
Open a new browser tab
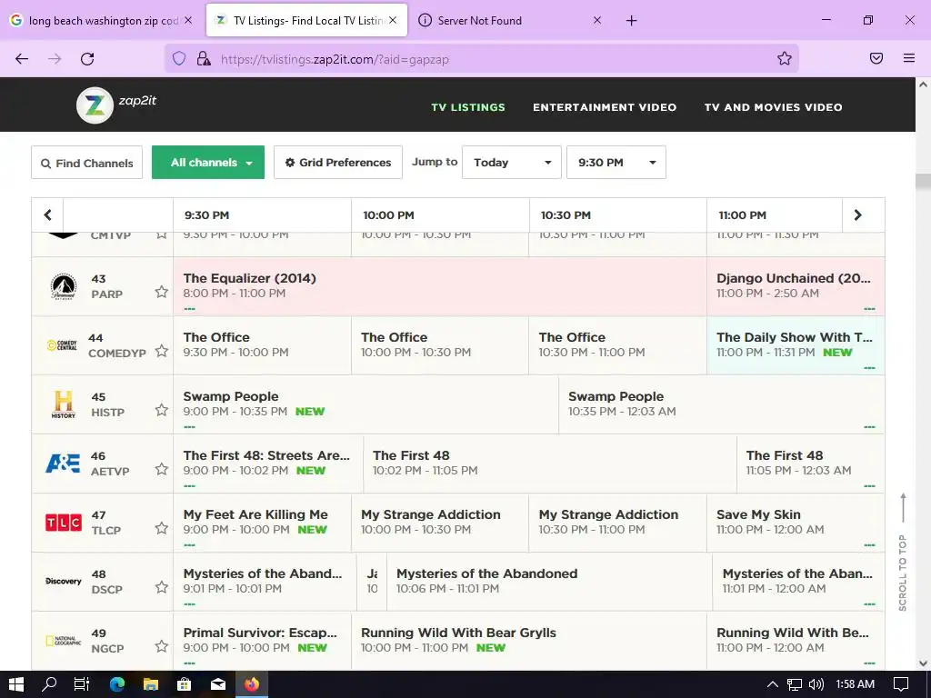(631, 21)
